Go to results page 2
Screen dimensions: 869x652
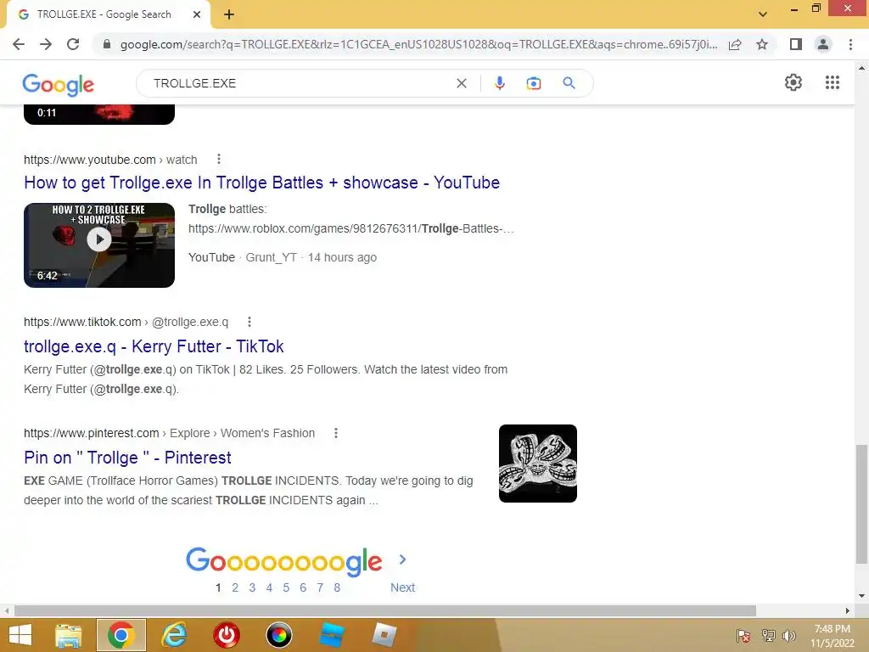(x=235, y=587)
